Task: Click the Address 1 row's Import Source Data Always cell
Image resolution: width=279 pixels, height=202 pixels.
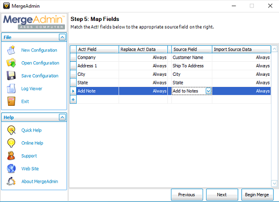Action: pos(241,66)
